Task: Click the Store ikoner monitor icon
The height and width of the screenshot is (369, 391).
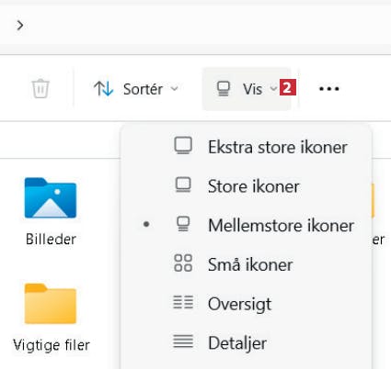Action: click(183, 185)
